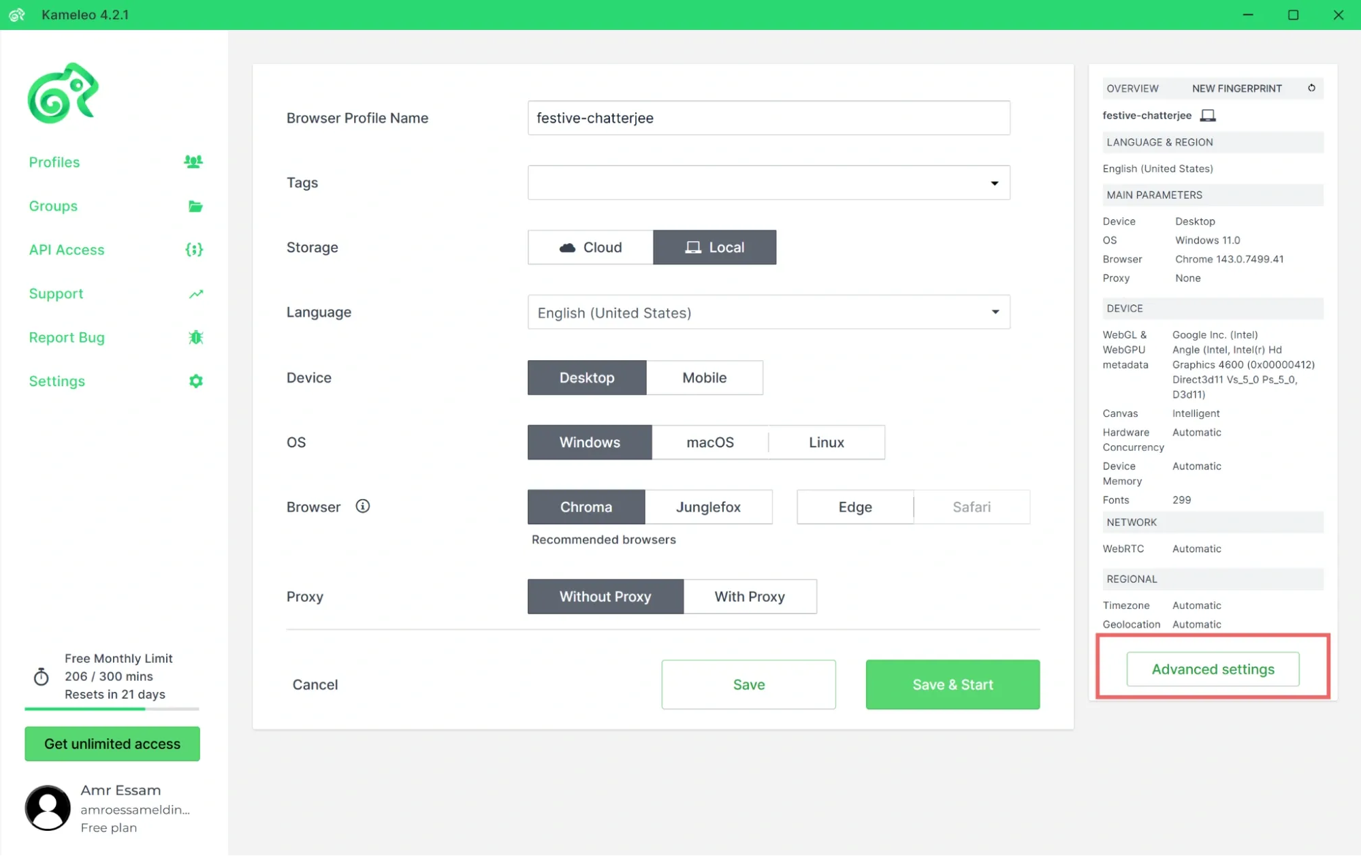The image size is (1361, 856).
Task: Enable the With Proxy option
Action: click(x=749, y=597)
